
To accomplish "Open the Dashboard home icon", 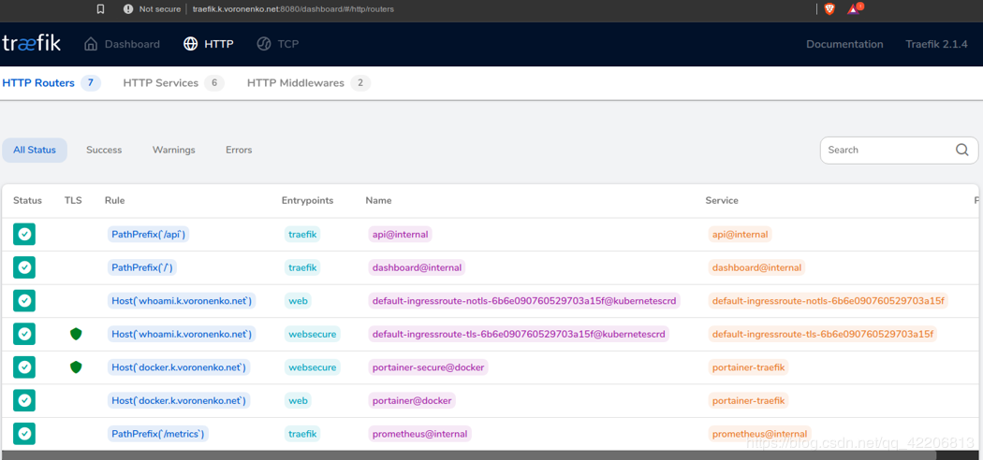I will click(91, 44).
